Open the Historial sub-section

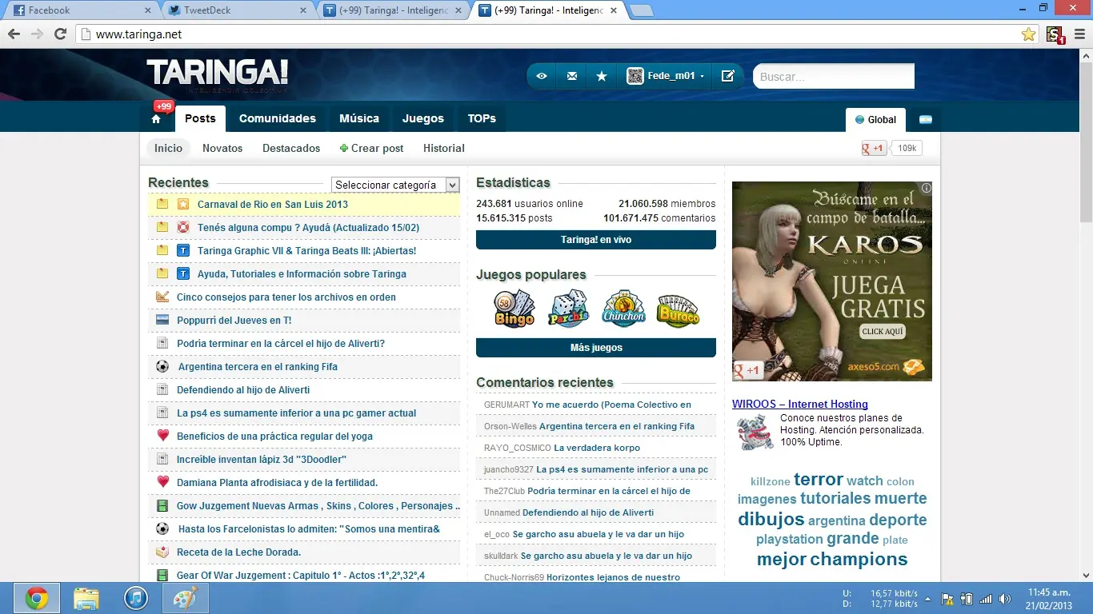pos(444,148)
